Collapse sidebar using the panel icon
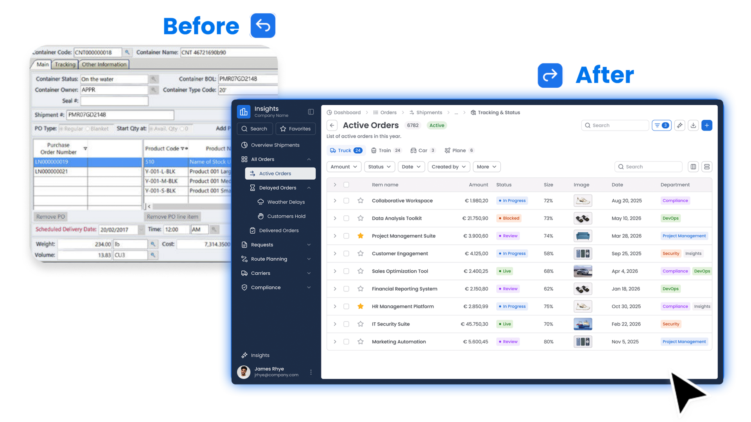 (x=311, y=112)
